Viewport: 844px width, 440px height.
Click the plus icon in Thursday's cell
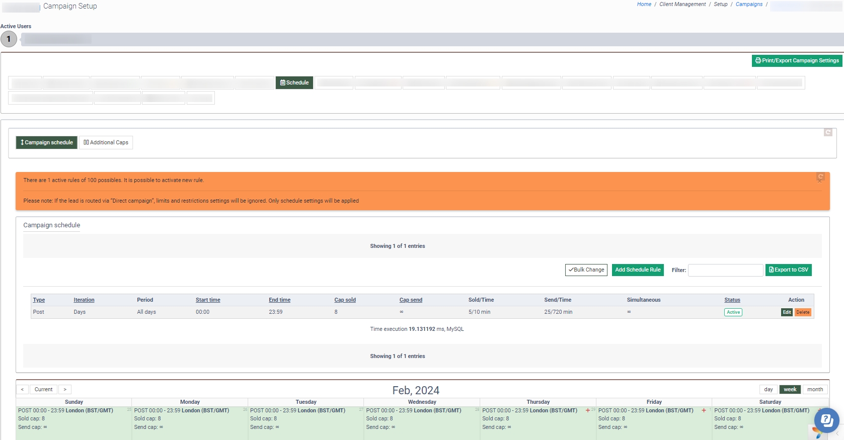[587, 410]
